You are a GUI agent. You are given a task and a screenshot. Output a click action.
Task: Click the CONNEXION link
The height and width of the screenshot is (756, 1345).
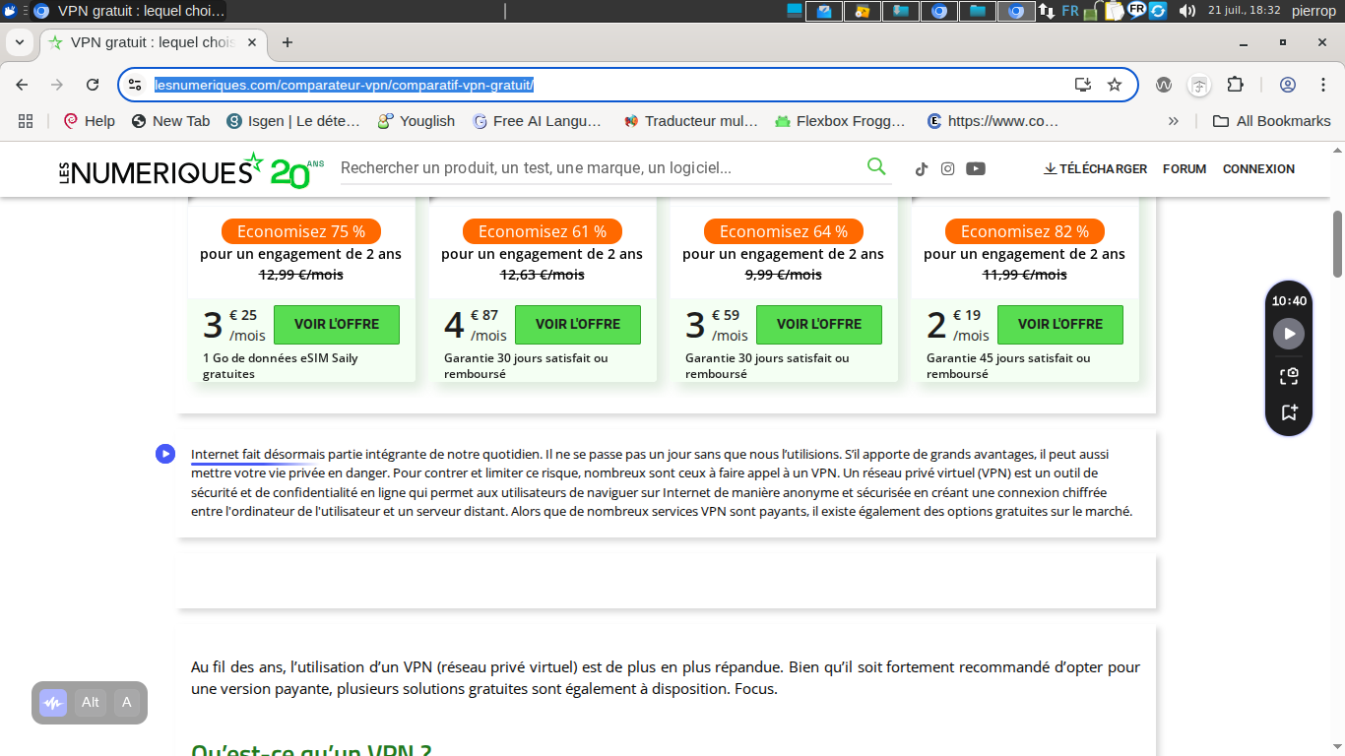1258,168
